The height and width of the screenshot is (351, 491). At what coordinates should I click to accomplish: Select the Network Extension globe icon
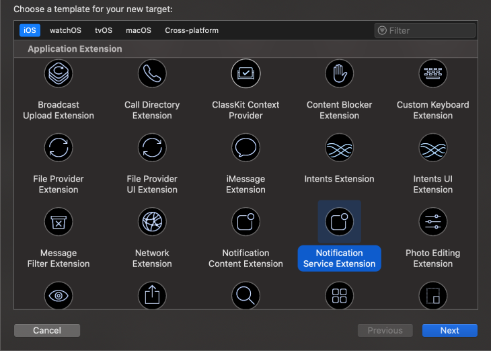pyautogui.click(x=152, y=222)
